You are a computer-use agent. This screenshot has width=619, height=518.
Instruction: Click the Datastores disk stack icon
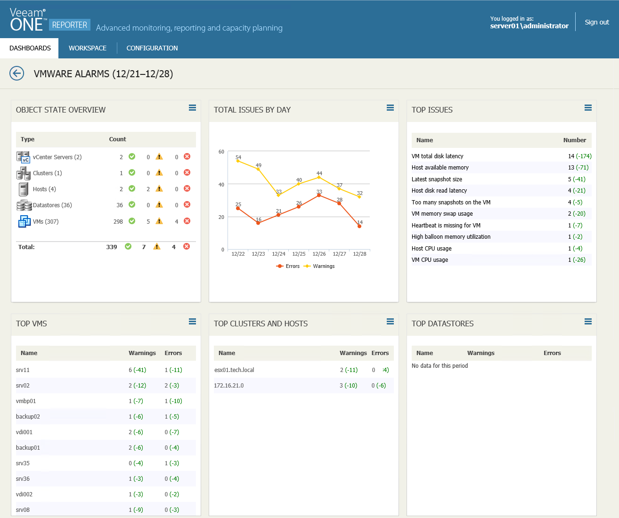24,205
